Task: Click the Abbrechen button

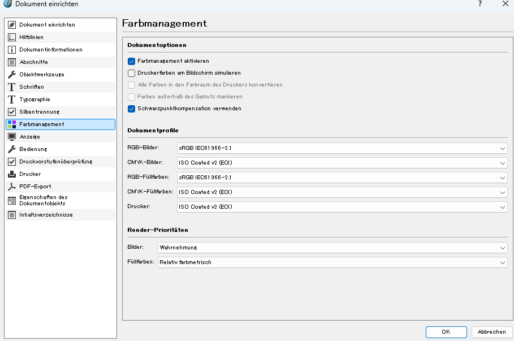Action: point(491,332)
